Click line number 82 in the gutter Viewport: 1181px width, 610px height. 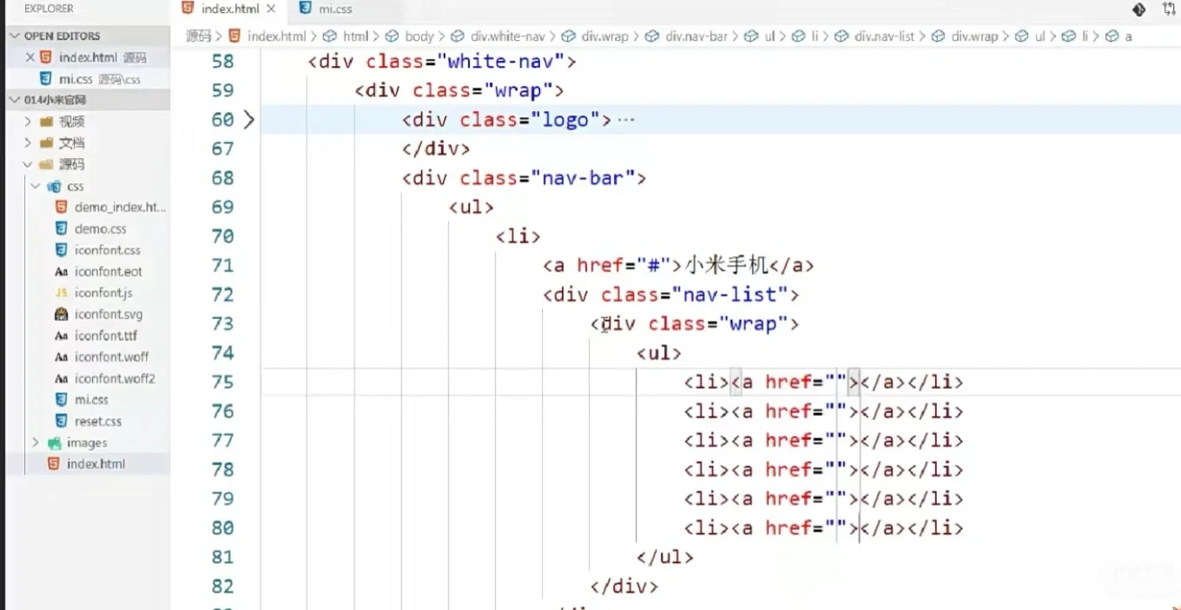223,587
